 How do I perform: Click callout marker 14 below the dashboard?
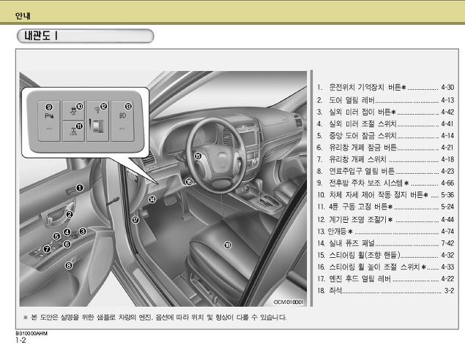click(x=152, y=199)
